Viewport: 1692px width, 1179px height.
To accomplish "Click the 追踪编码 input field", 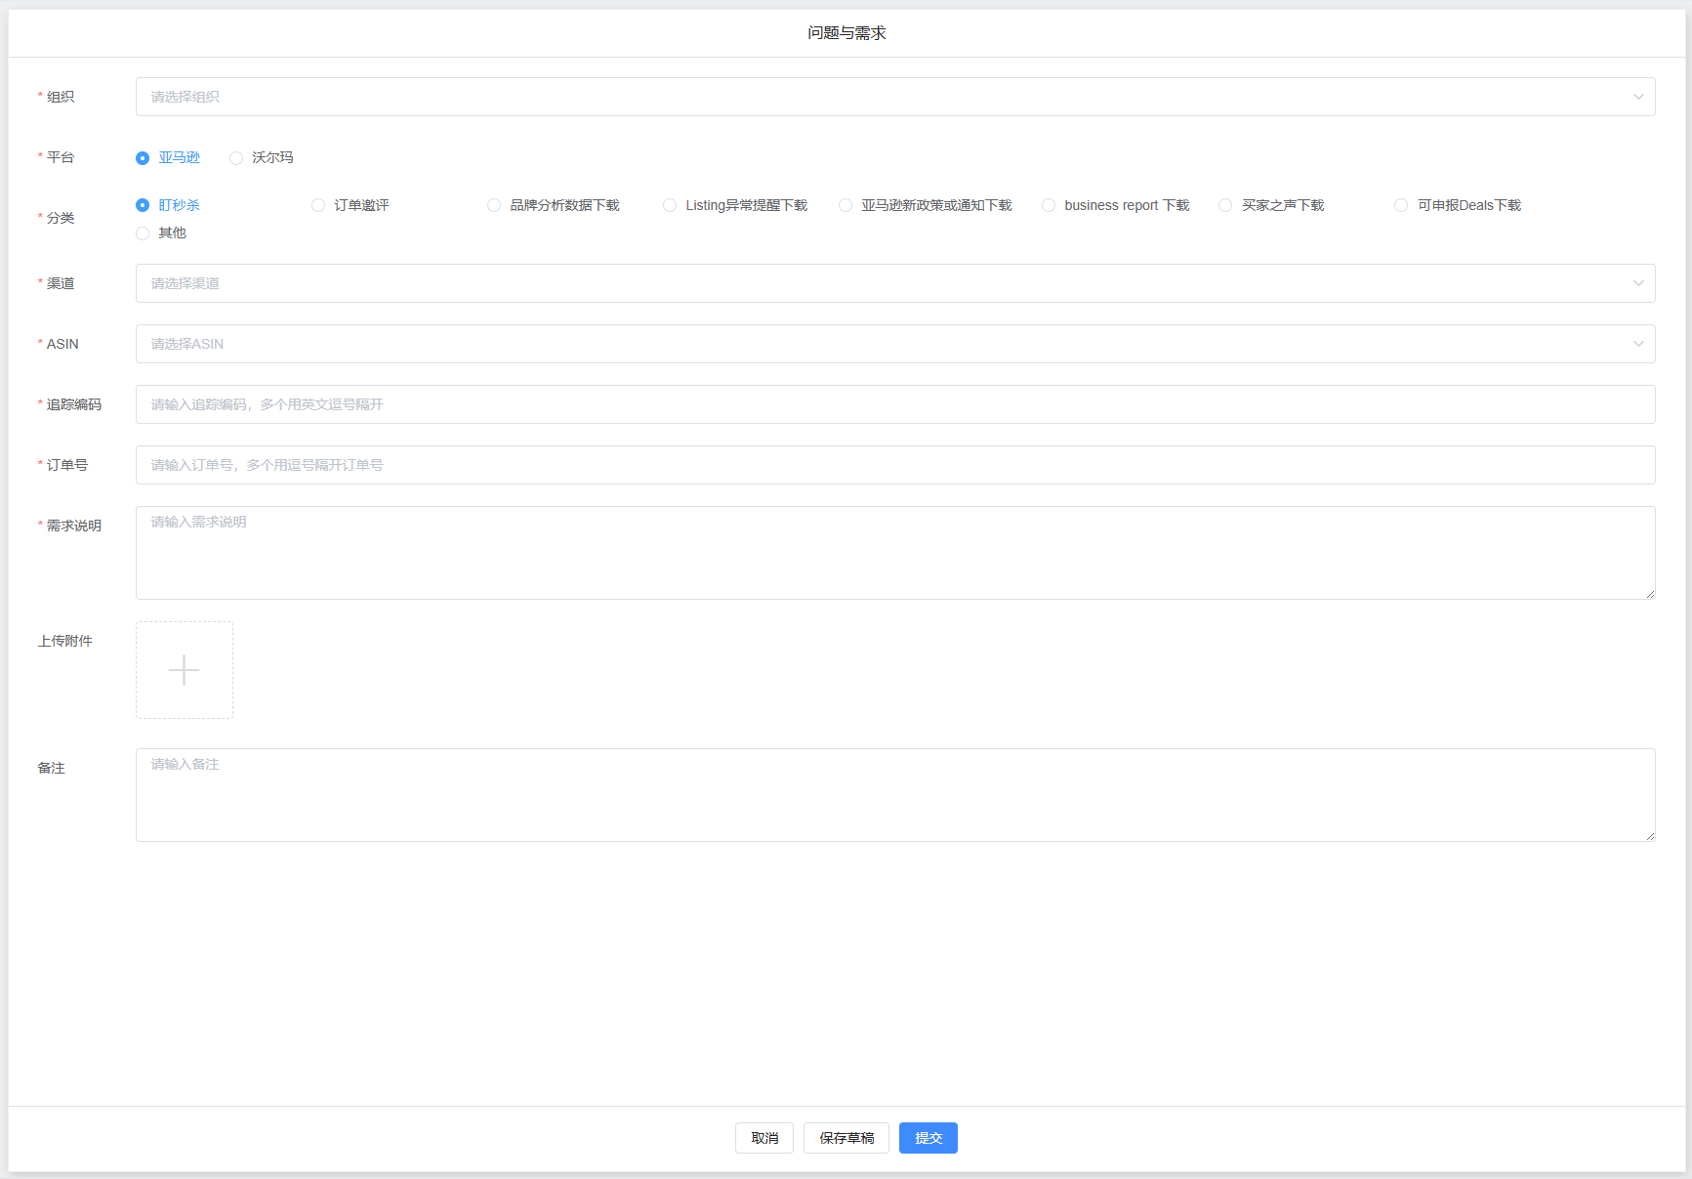I will pyautogui.click(x=894, y=404).
